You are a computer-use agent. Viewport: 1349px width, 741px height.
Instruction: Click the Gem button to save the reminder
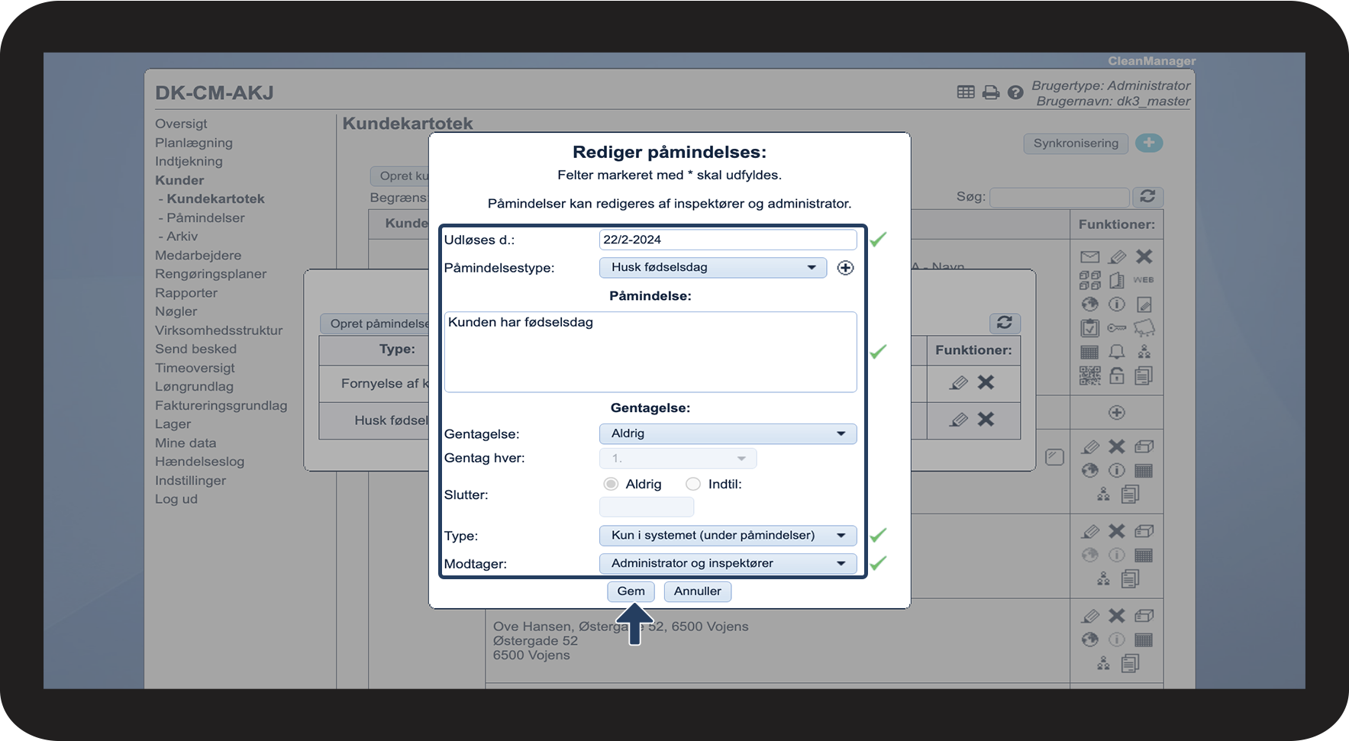[x=631, y=591]
